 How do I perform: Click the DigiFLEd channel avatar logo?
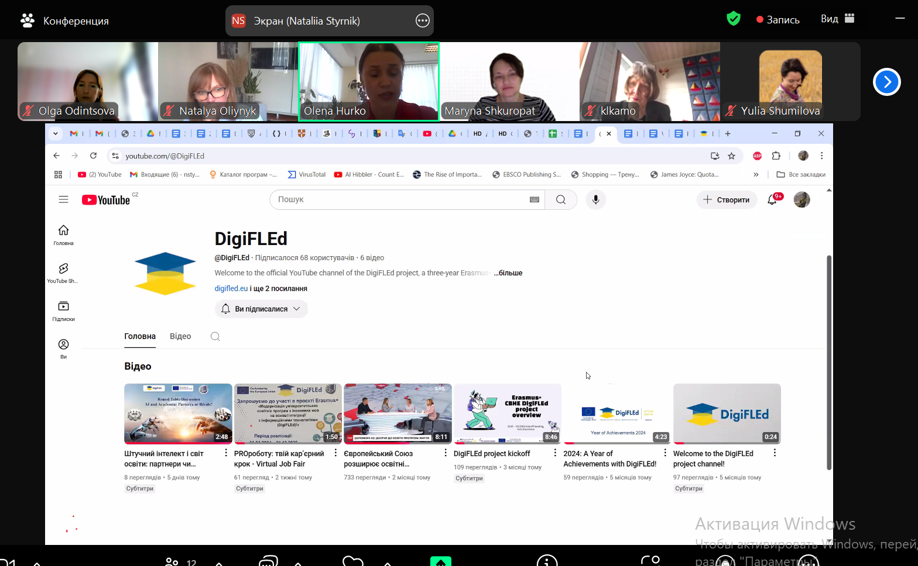165,273
